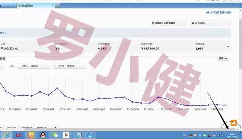Image resolution: width=242 pixels, height=139 pixels.
Task: Open a new browser tab
Action: point(58,6)
